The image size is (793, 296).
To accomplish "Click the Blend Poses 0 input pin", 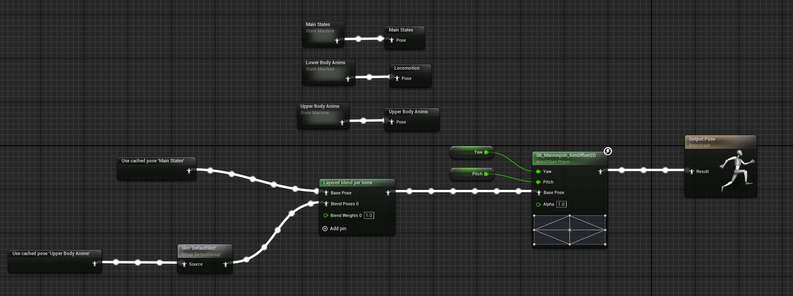I will (326, 204).
